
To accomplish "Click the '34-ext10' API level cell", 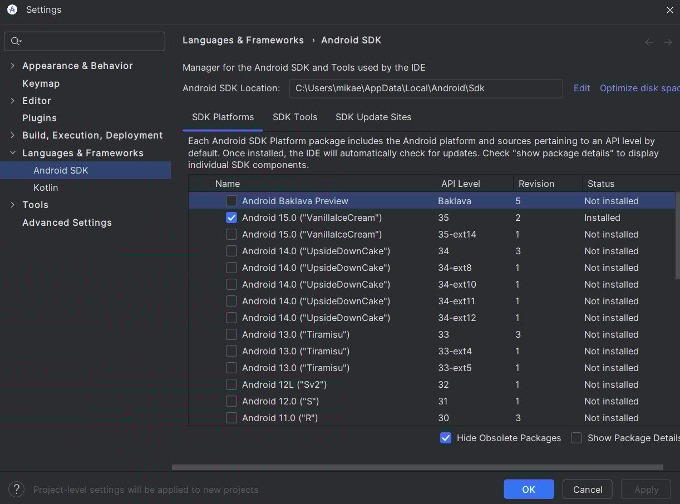I will tap(457, 284).
